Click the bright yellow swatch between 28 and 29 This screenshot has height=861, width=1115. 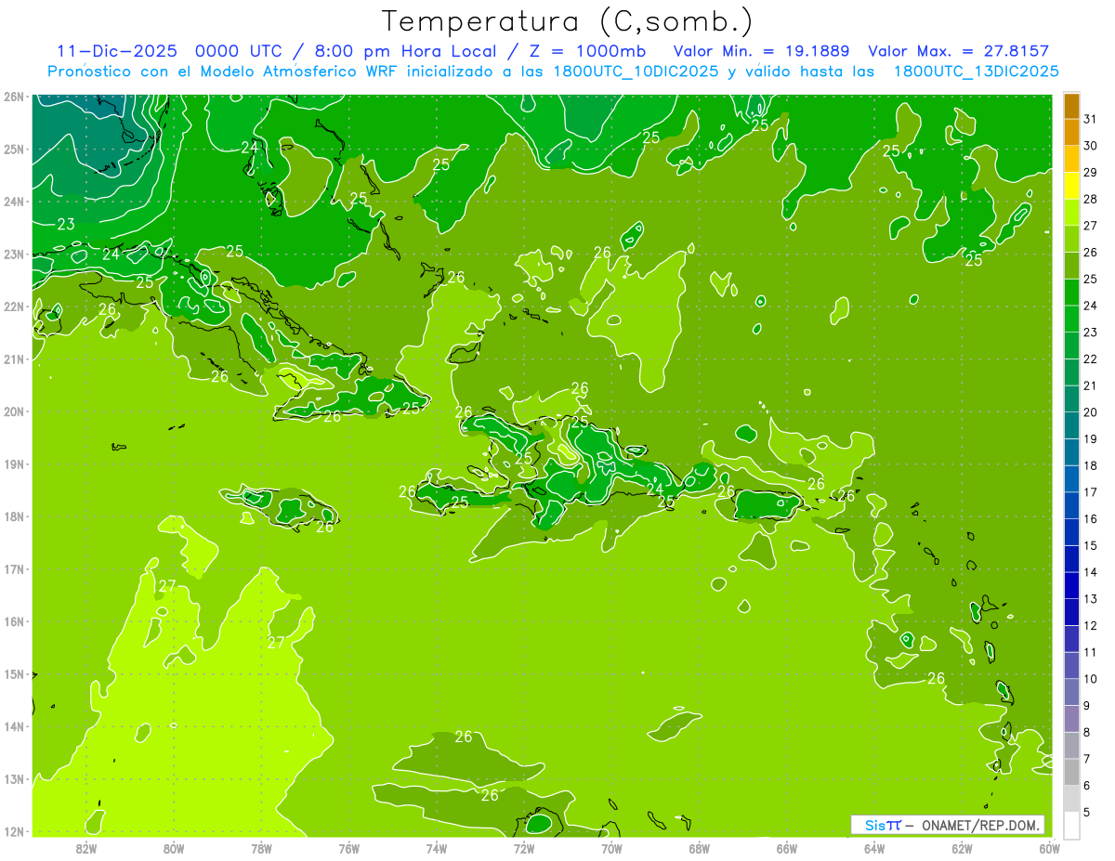coord(1071,186)
